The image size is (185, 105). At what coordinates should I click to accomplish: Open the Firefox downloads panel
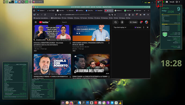(x=126, y=15)
